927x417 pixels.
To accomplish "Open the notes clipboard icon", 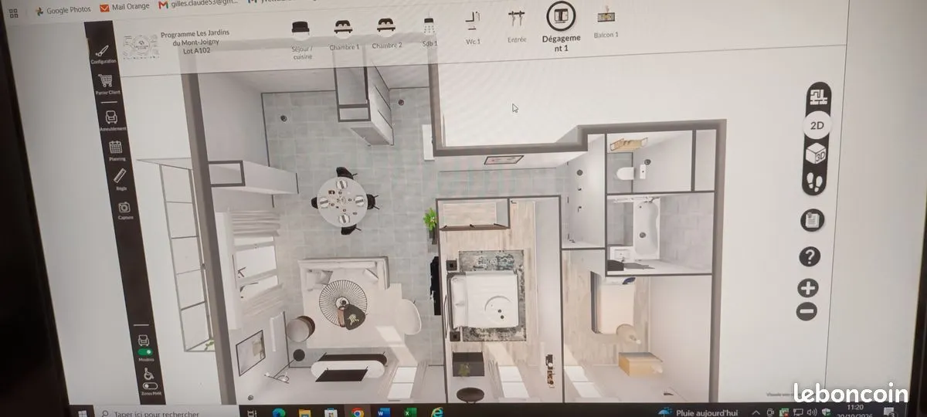I will click(811, 220).
